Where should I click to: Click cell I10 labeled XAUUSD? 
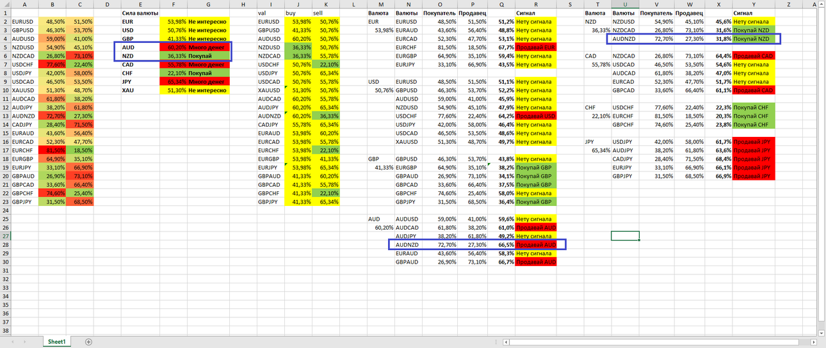point(270,90)
